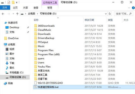Expand the ribbon with the chevron

(x=129, y=8)
